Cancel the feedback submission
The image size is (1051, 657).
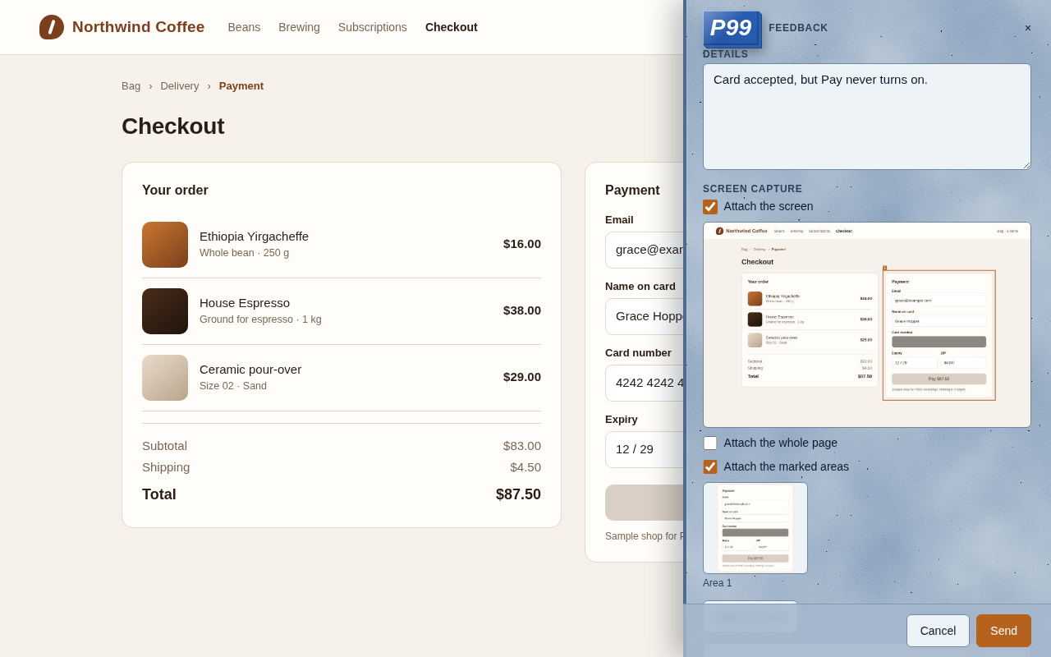(x=938, y=631)
